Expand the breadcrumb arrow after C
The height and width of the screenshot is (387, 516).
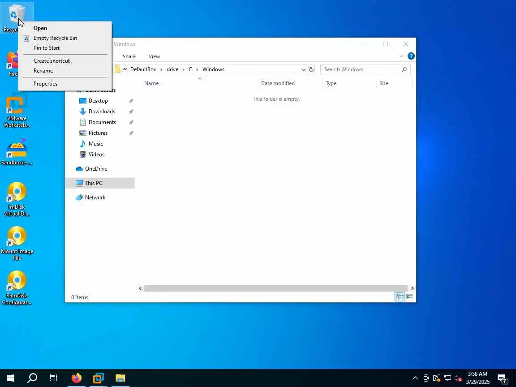coord(197,69)
